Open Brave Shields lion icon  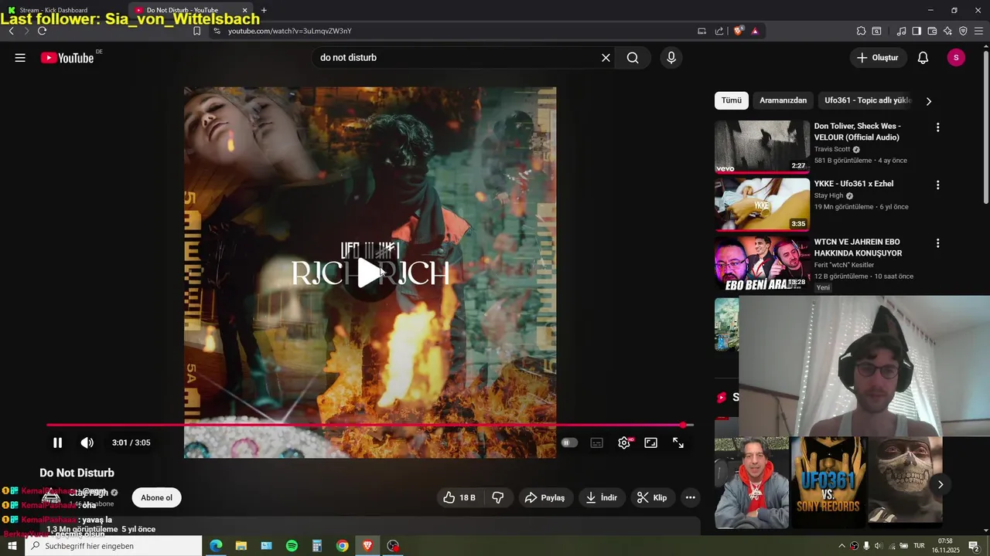(x=739, y=31)
